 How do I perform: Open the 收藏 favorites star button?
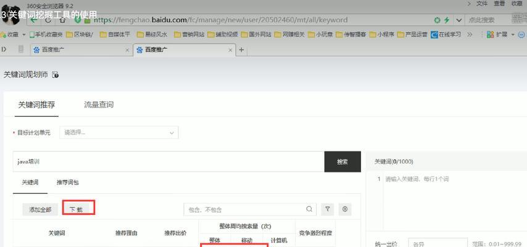[10, 35]
